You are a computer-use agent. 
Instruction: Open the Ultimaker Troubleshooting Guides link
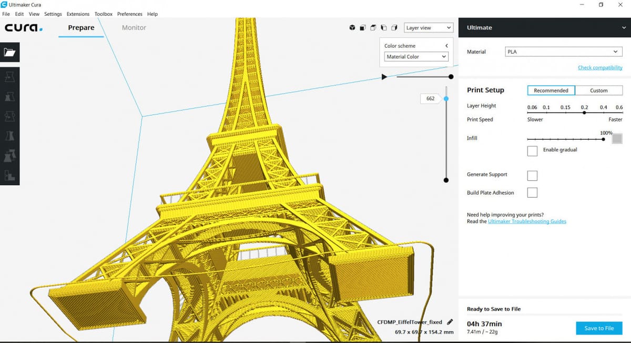click(x=527, y=221)
